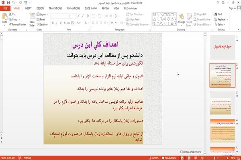Click the spell check icon in the status bar
241x160 pixels.
[x=20, y=158]
